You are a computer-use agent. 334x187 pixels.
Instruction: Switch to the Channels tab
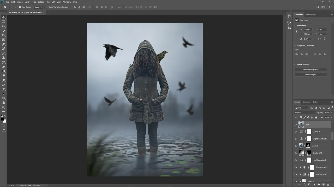(x=306, y=102)
